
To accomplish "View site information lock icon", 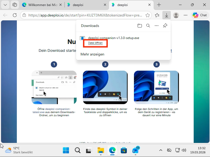I will tap(24, 15).
